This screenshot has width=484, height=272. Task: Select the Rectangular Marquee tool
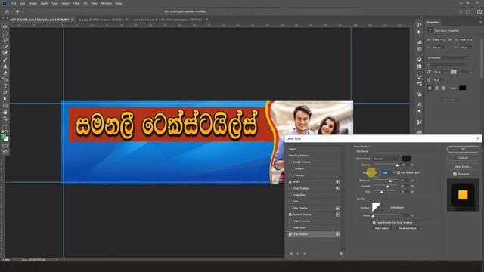click(x=5, y=33)
